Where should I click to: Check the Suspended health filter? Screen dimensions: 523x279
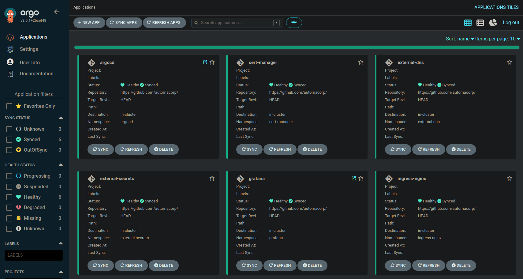coord(9,187)
